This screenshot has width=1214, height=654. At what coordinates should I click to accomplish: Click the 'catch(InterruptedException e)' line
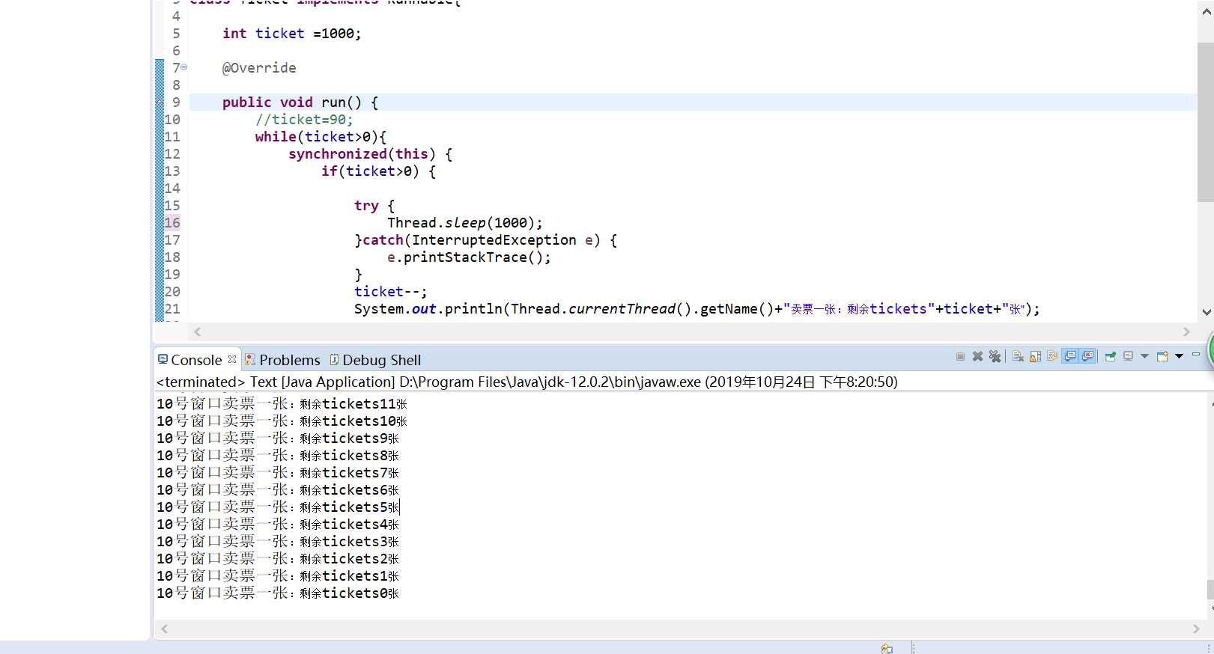click(485, 240)
